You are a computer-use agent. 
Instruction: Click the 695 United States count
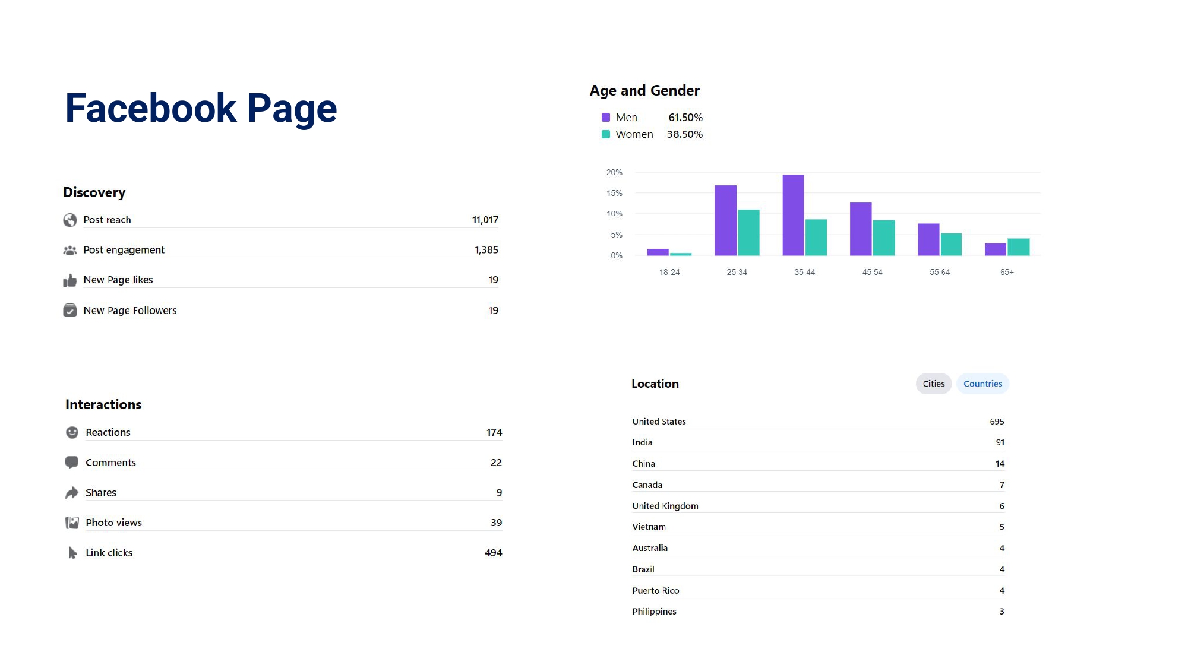(x=997, y=422)
